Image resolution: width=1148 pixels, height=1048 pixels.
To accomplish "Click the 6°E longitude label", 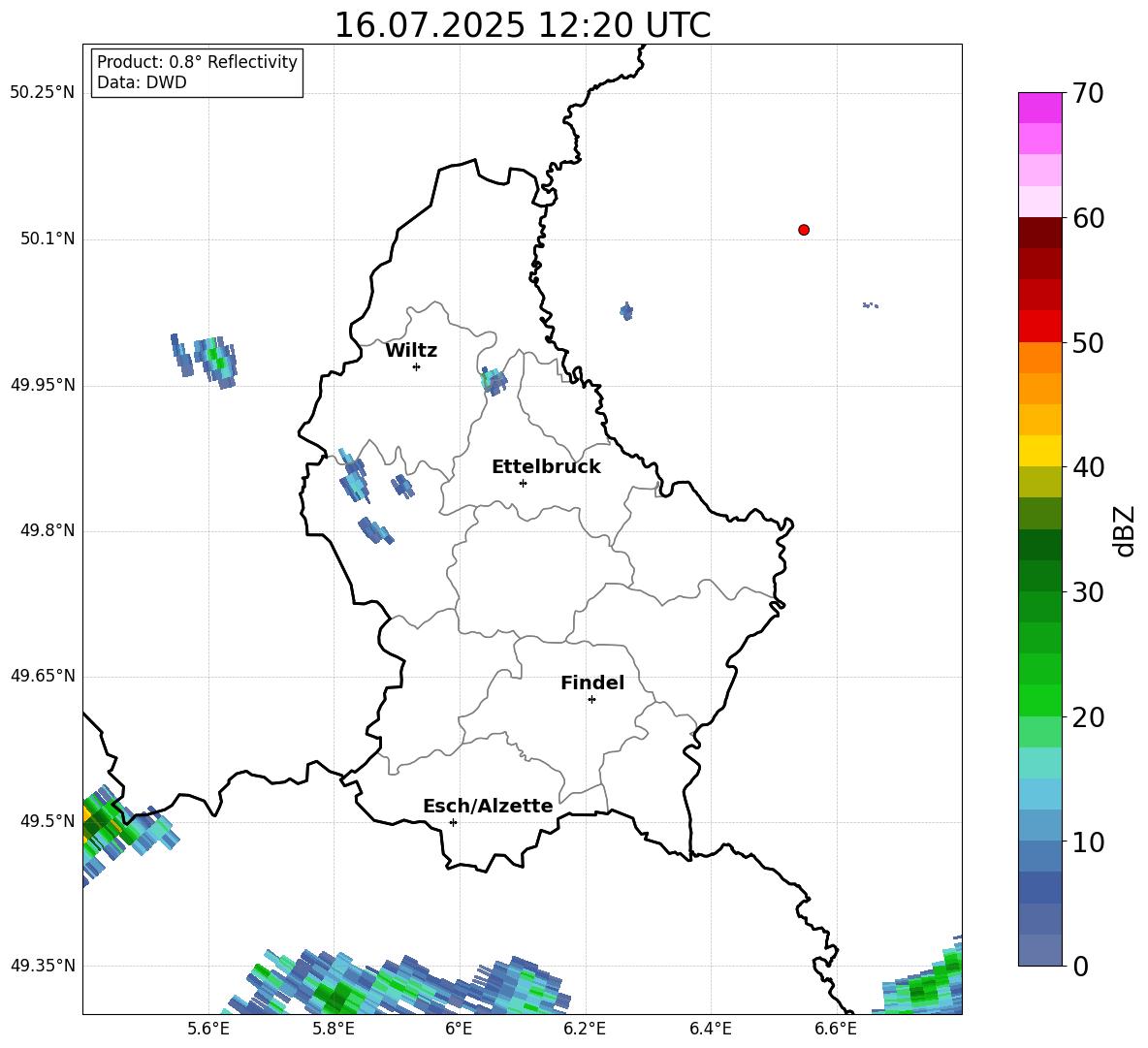I will [459, 1030].
